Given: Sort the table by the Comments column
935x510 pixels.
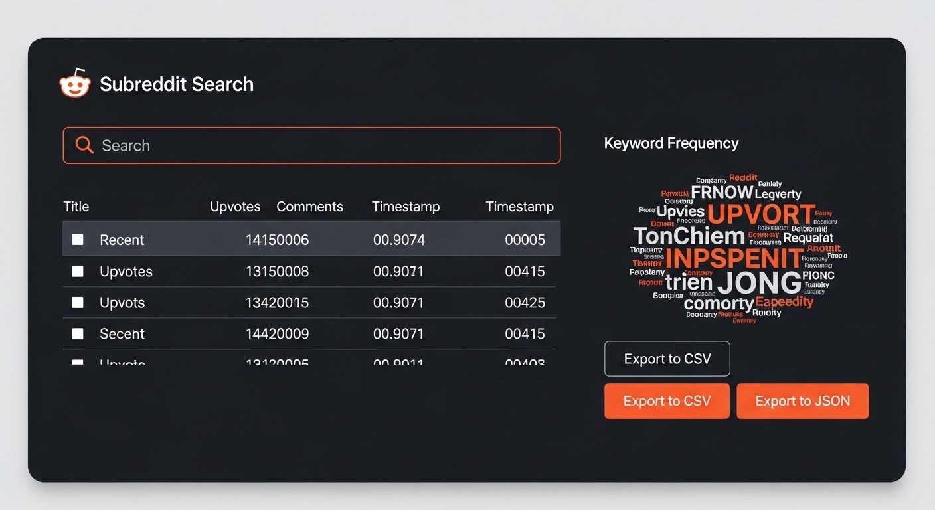Looking at the screenshot, I should point(310,206).
